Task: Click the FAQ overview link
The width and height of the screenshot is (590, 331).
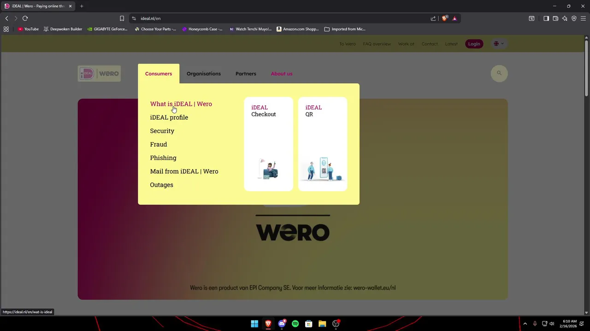Action: (x=377, y=44)
